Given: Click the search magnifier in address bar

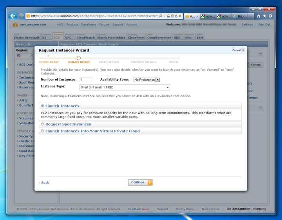Looking at the screenshot, I should point(161,16).
